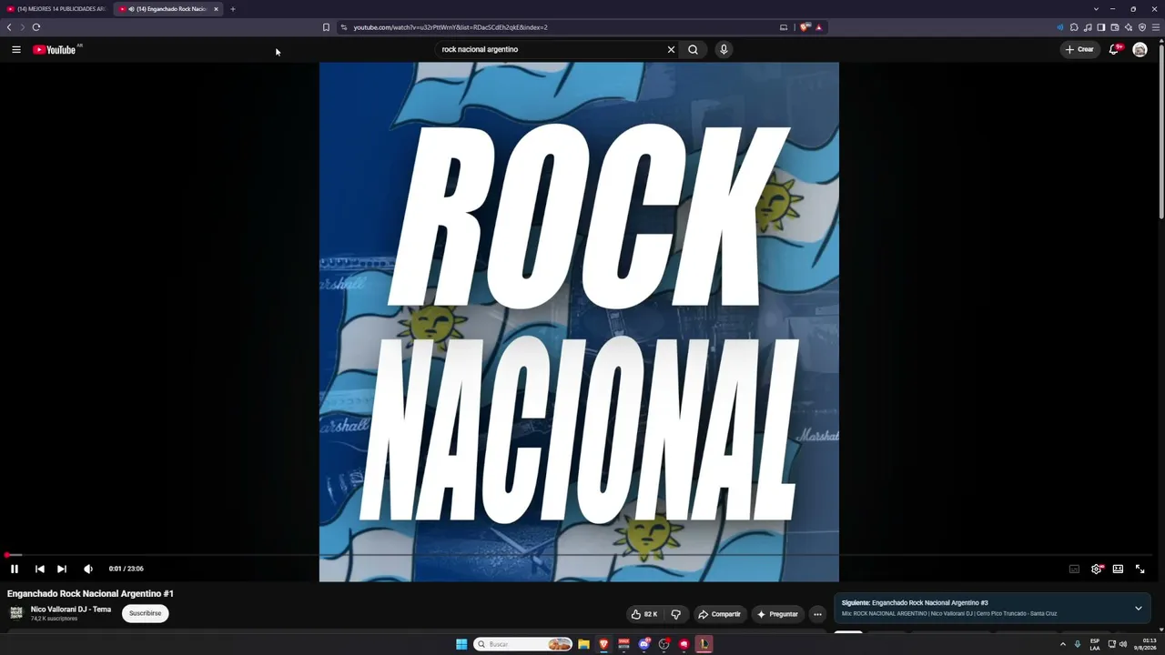Go to YouTube home via logo
1165x655 pixels.
pos(55,49)
